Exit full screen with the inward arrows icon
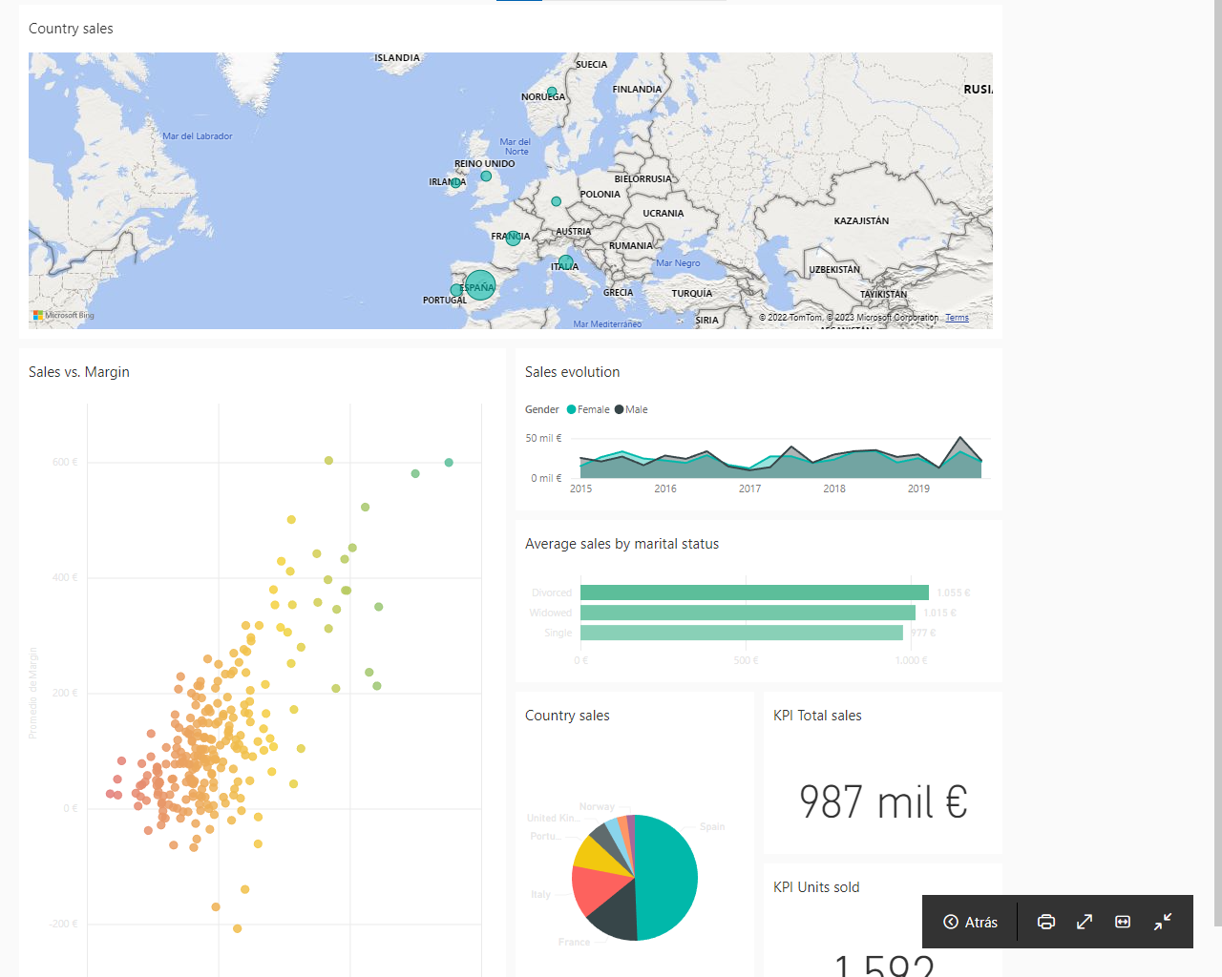Viewport: 1222px width, 977px height. [x=1162, y=922]
